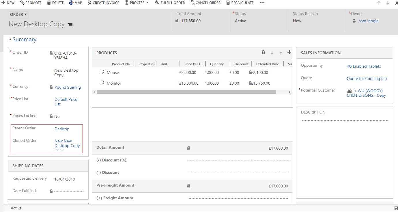Open sam inogic owner link

368,21
